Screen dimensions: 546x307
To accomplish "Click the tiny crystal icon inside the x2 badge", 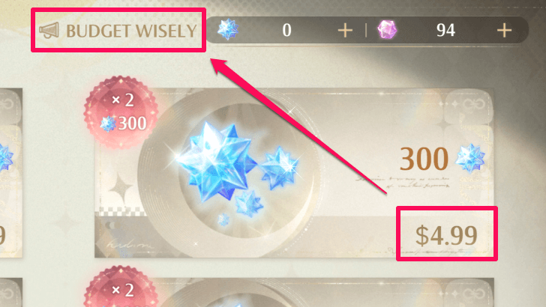I will 107,124.
